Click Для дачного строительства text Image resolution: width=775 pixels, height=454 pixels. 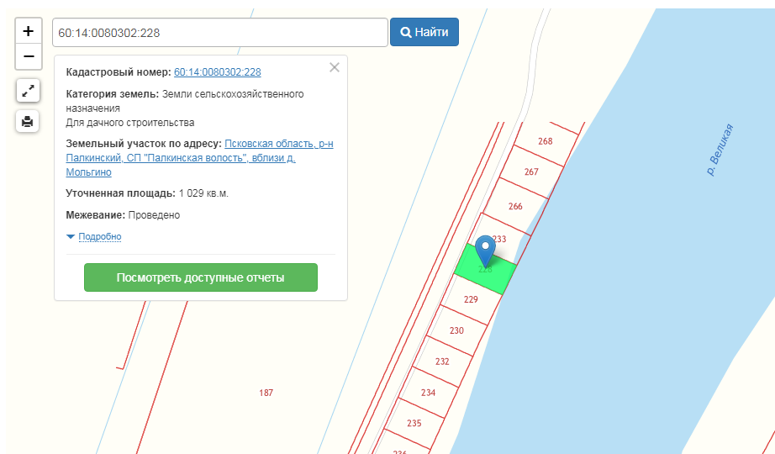point(130,123)
